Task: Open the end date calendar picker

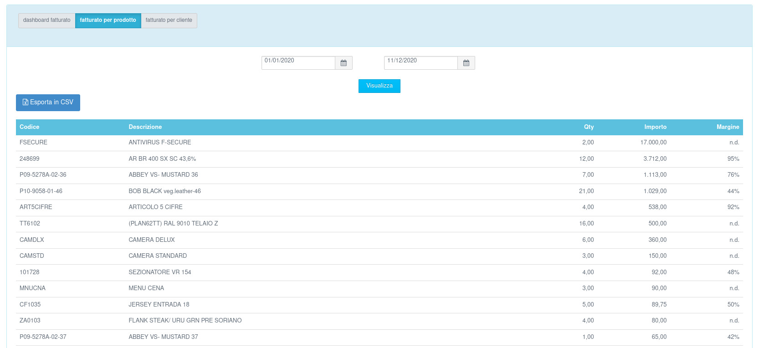Action: click(466, 63)
